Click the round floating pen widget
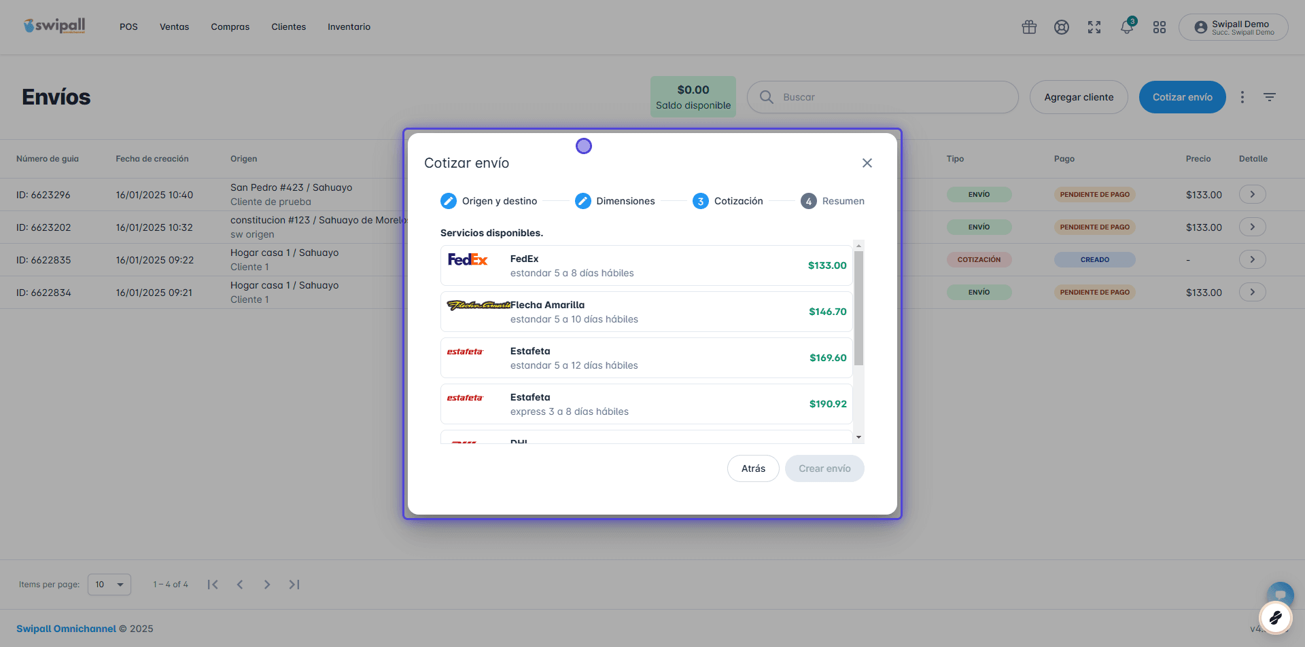Viewport: 1305px width, 647px height. 1276,618
